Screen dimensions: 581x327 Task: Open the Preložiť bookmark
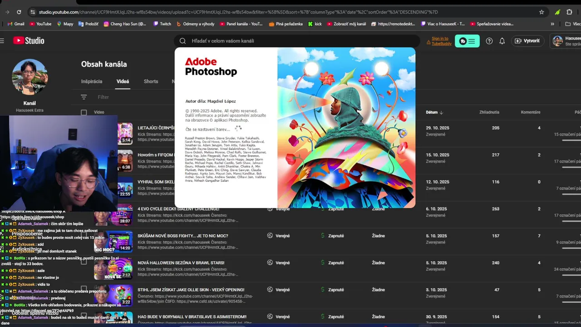tap(88, 24)
